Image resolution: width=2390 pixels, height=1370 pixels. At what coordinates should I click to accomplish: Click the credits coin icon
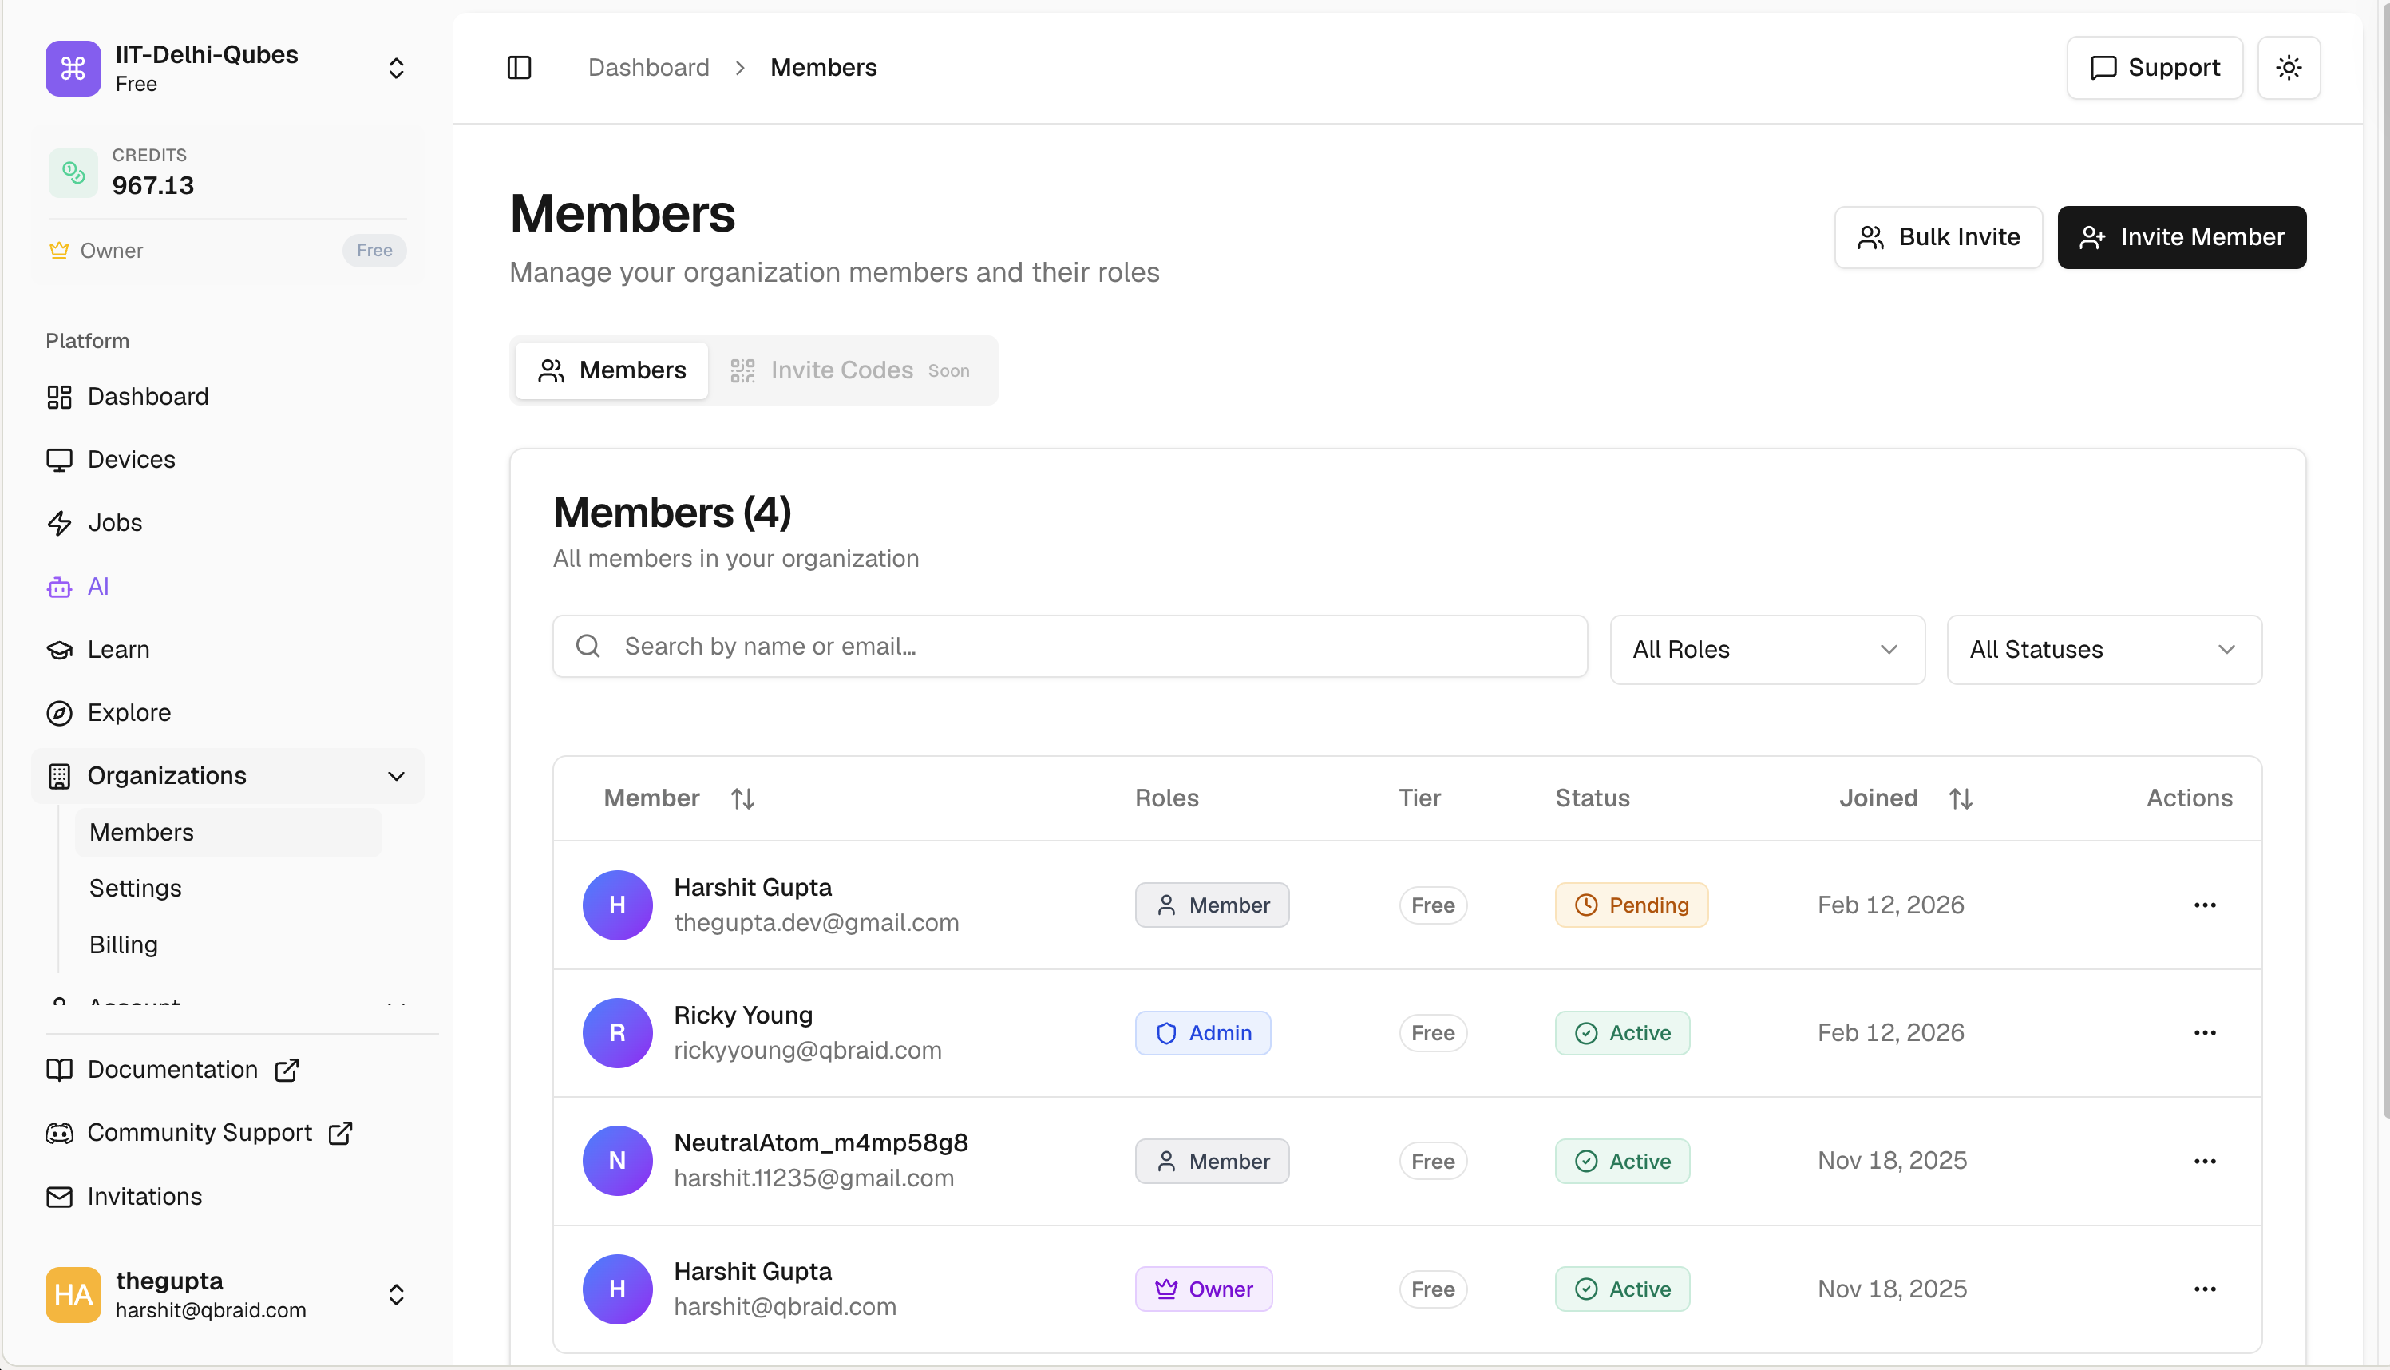click(x=73, y=172)
